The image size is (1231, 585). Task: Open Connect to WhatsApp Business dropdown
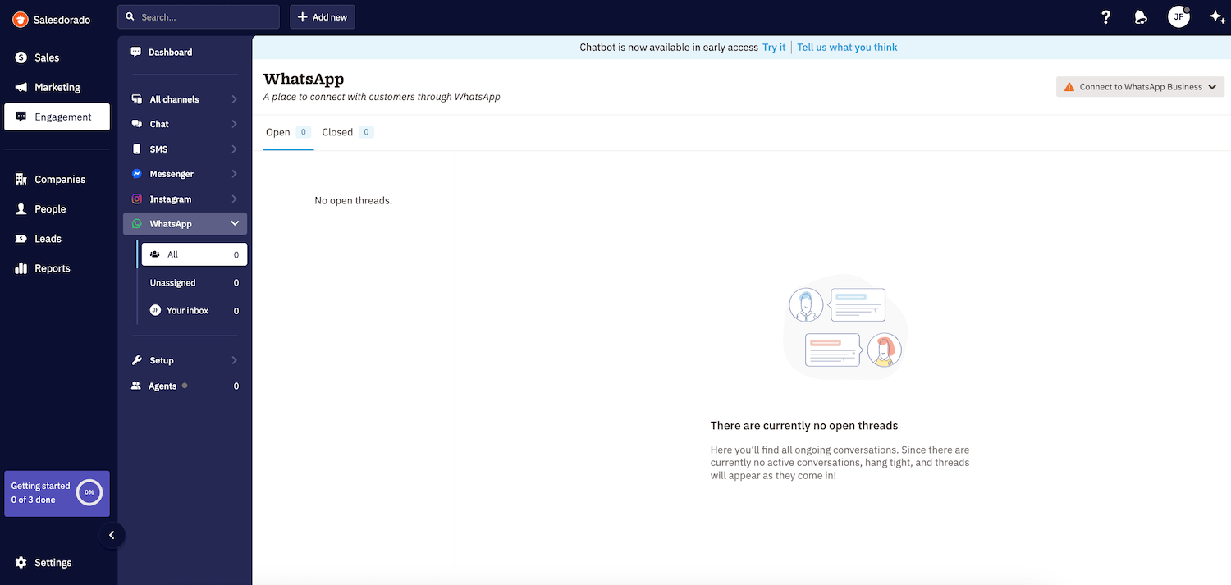point(1140,87)
